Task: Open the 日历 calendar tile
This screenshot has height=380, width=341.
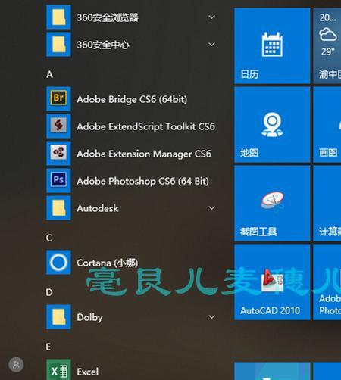Action: [x=272, y=45]
